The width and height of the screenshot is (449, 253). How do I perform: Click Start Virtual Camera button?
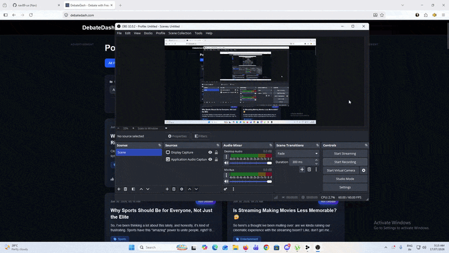(x=341, y=170)
